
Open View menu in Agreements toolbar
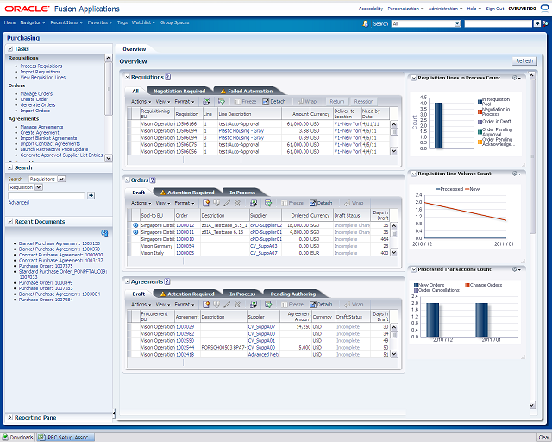(163, 305)
